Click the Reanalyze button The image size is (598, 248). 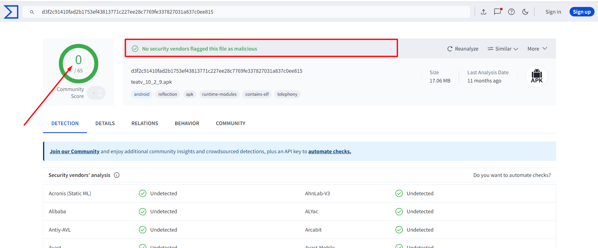[463, 49]
